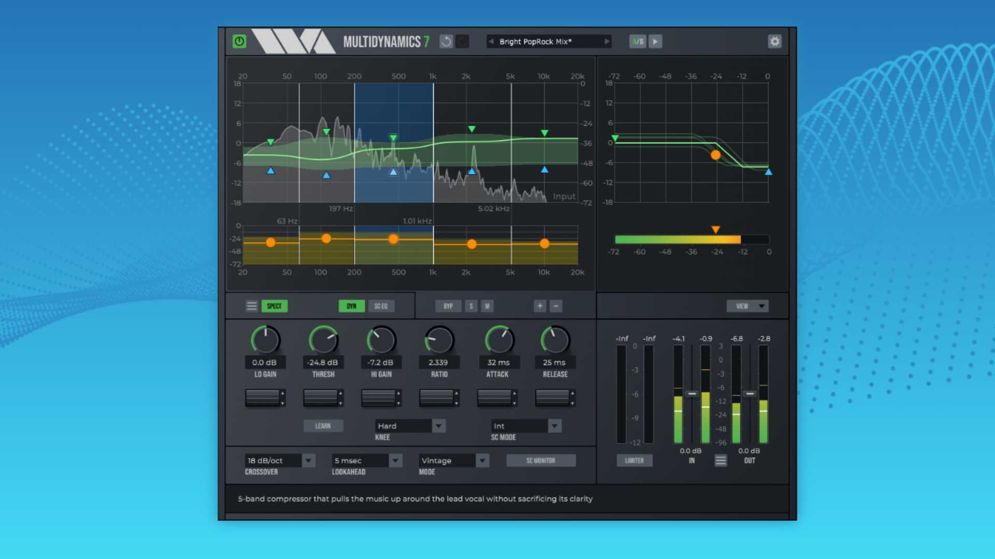This screenshot has height=559, width=995.
Task: Go to the next preset arrow
Action: (x=606, y=41)
